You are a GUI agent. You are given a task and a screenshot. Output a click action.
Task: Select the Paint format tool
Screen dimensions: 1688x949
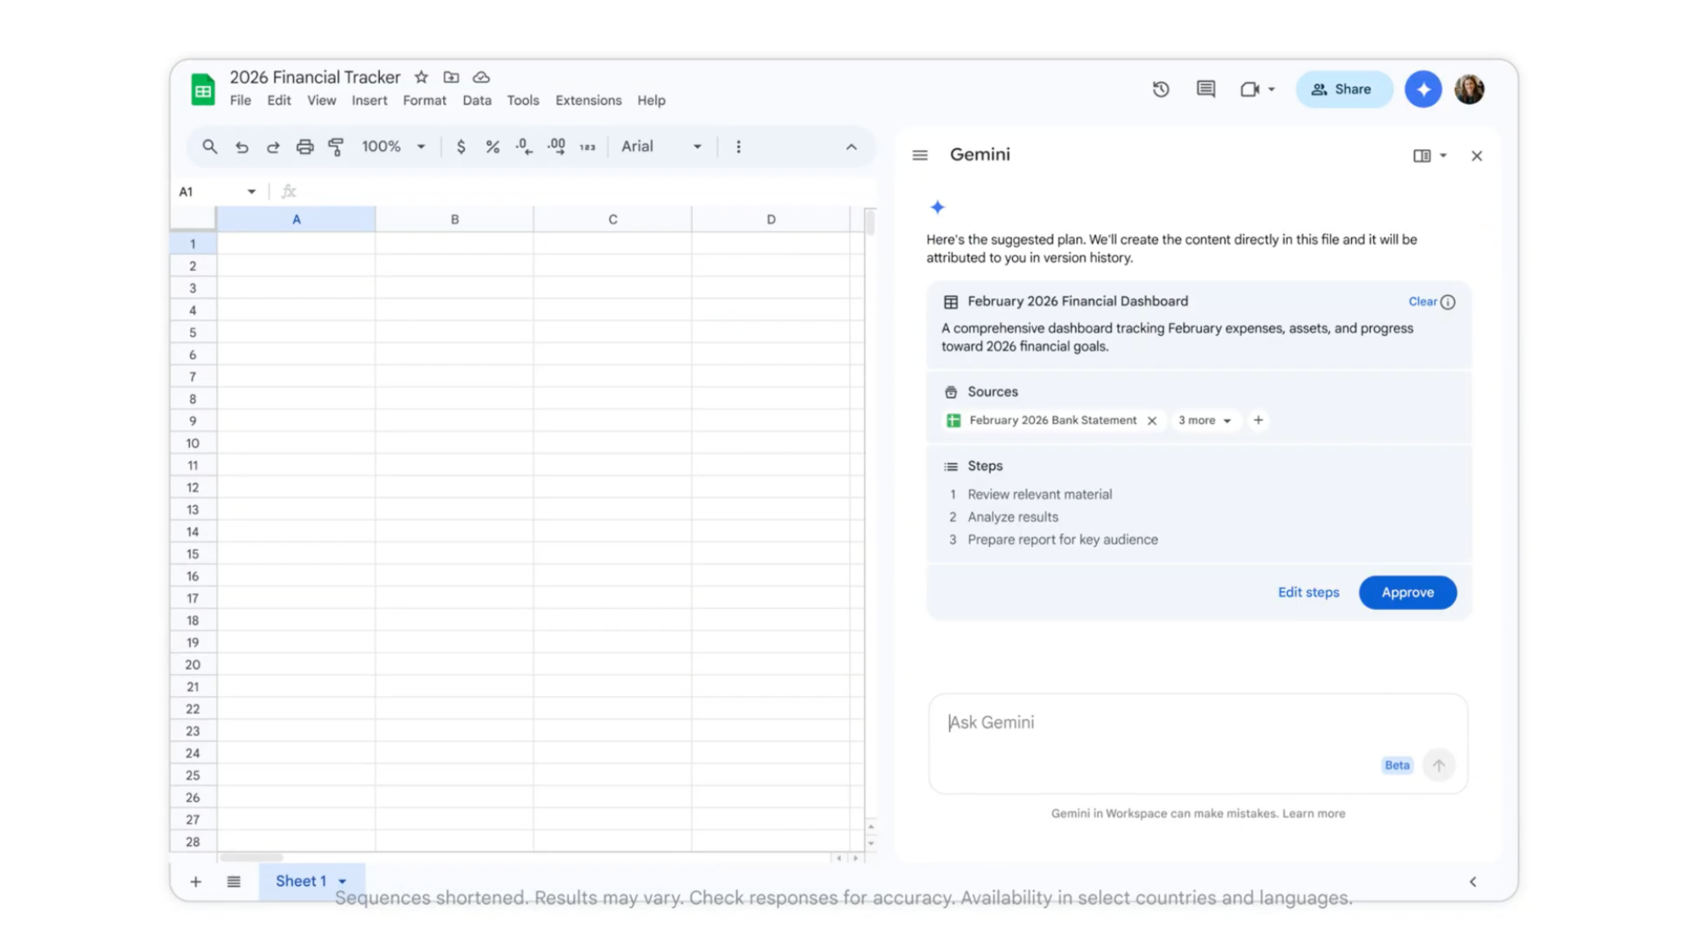click(x=335, y=146)
